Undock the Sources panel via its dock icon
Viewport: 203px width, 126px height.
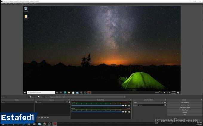click(69, 100)
